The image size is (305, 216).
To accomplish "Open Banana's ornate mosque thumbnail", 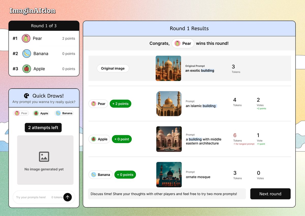I will [x=169, y=174].
